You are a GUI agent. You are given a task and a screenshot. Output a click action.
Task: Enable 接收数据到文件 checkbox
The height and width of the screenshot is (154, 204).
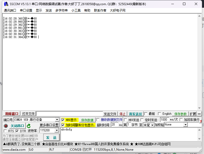pyautogui.click(x=98, y=120)
